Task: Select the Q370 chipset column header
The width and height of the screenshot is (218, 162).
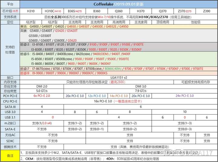Action: point(163,11)
